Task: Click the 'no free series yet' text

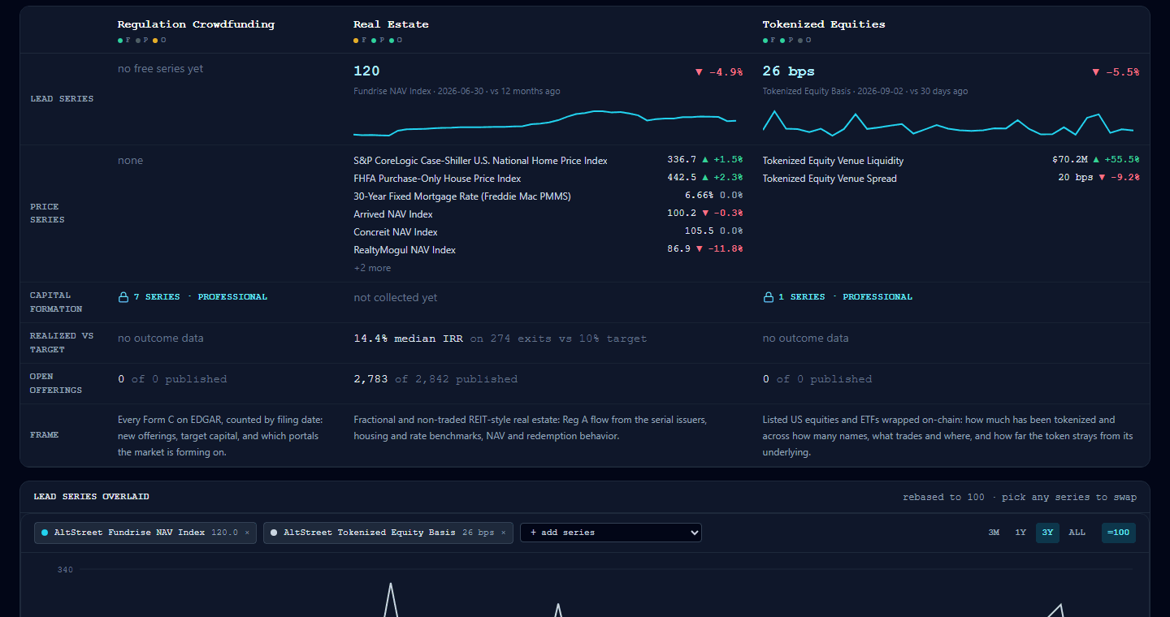Action: [x=161, y=69]
